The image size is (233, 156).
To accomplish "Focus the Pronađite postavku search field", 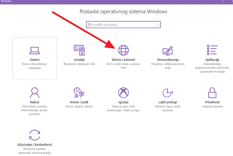I will tap(123, 24).
